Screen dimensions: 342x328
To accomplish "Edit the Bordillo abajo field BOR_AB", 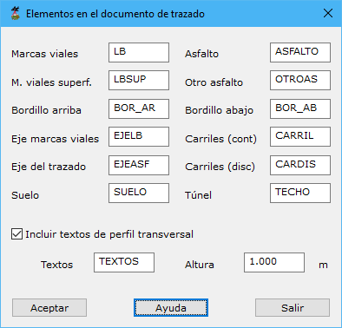I will [300, 108].
